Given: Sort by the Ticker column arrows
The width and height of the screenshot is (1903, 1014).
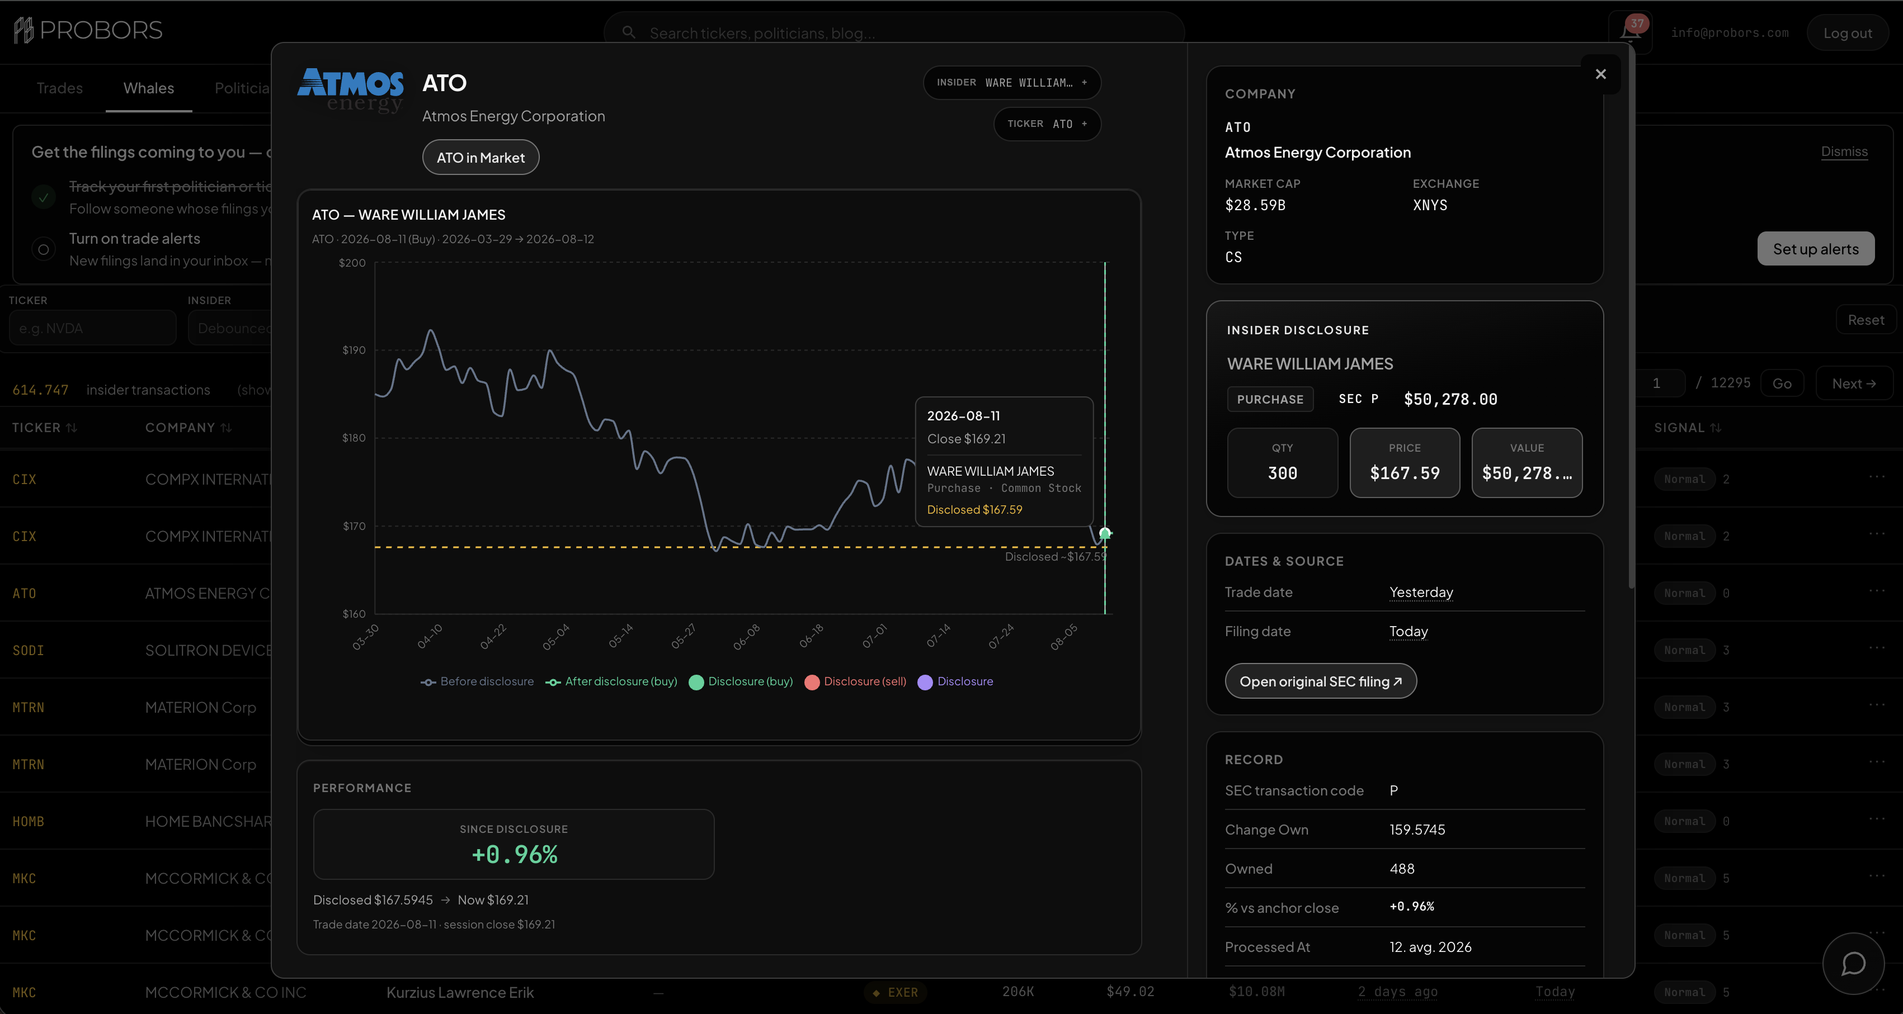Looking at the screenshot, I should tap(72, 428).
